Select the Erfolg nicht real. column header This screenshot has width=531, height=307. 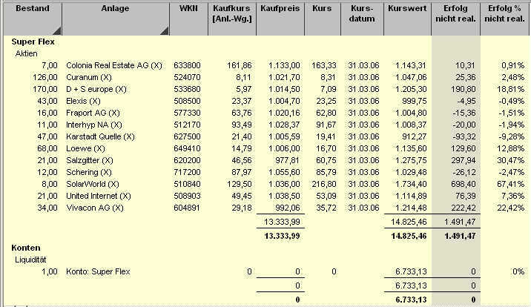click(x=455, y=19)
